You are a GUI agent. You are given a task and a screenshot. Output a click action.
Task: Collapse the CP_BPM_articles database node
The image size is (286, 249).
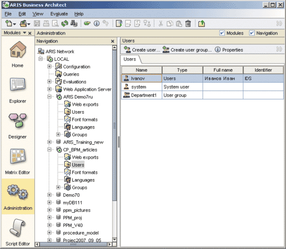click(49, 149)
